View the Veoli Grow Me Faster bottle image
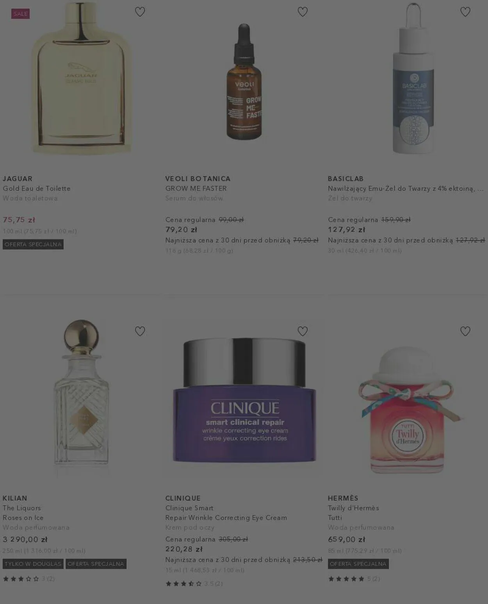 244,81
